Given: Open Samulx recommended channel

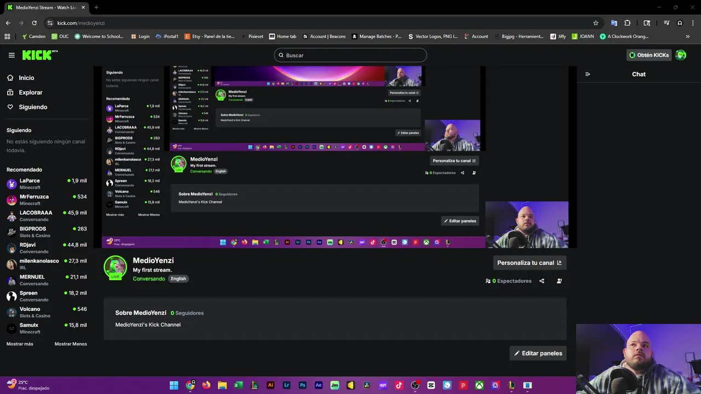Looking at the screenshot, I should click(x=47, y=328).
